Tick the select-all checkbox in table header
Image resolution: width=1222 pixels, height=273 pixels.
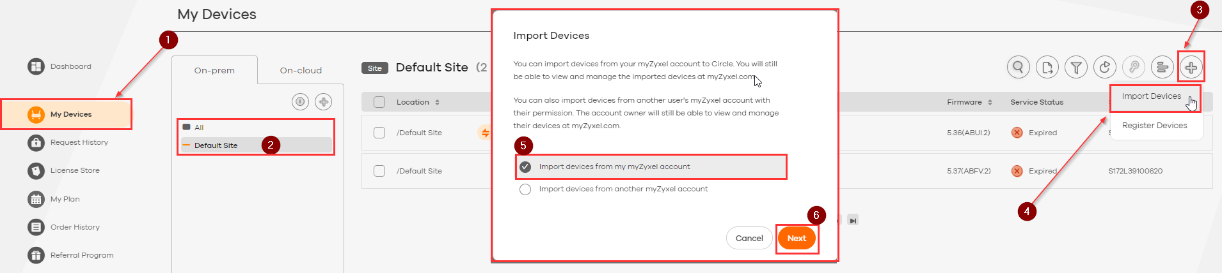pos(379,102)
